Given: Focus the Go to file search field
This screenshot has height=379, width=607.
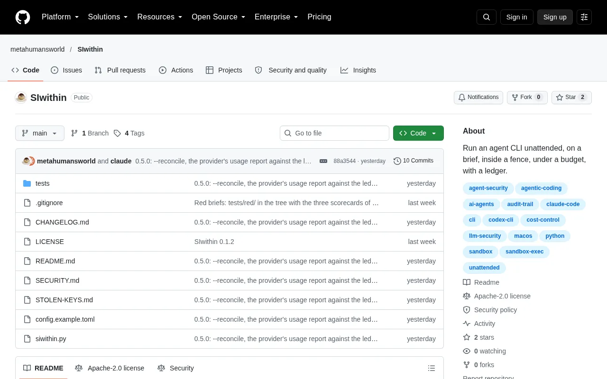Looking at the screenshot, I should point(334,133).
